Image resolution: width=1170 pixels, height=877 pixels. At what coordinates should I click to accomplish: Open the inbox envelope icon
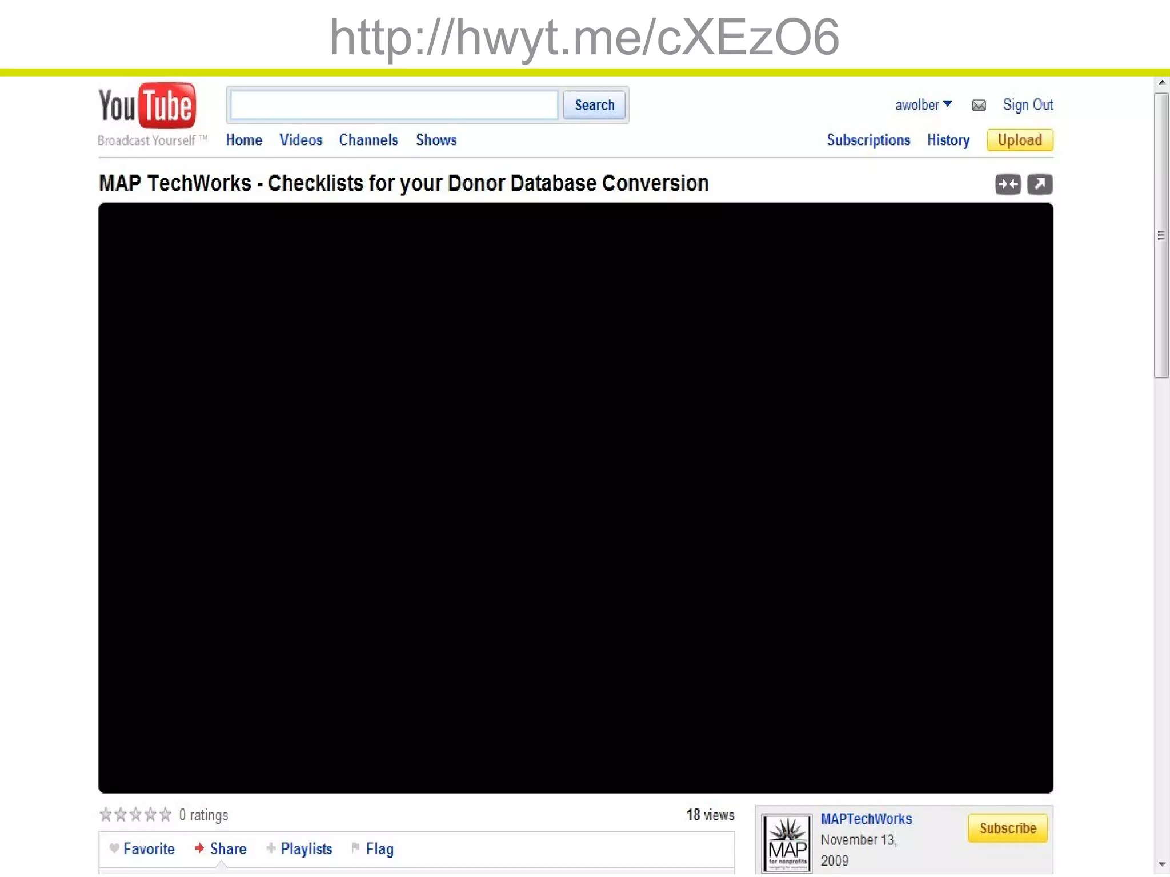coord(978,106)
